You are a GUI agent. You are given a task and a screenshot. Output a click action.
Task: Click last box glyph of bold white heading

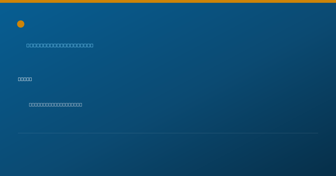point(31,79)
